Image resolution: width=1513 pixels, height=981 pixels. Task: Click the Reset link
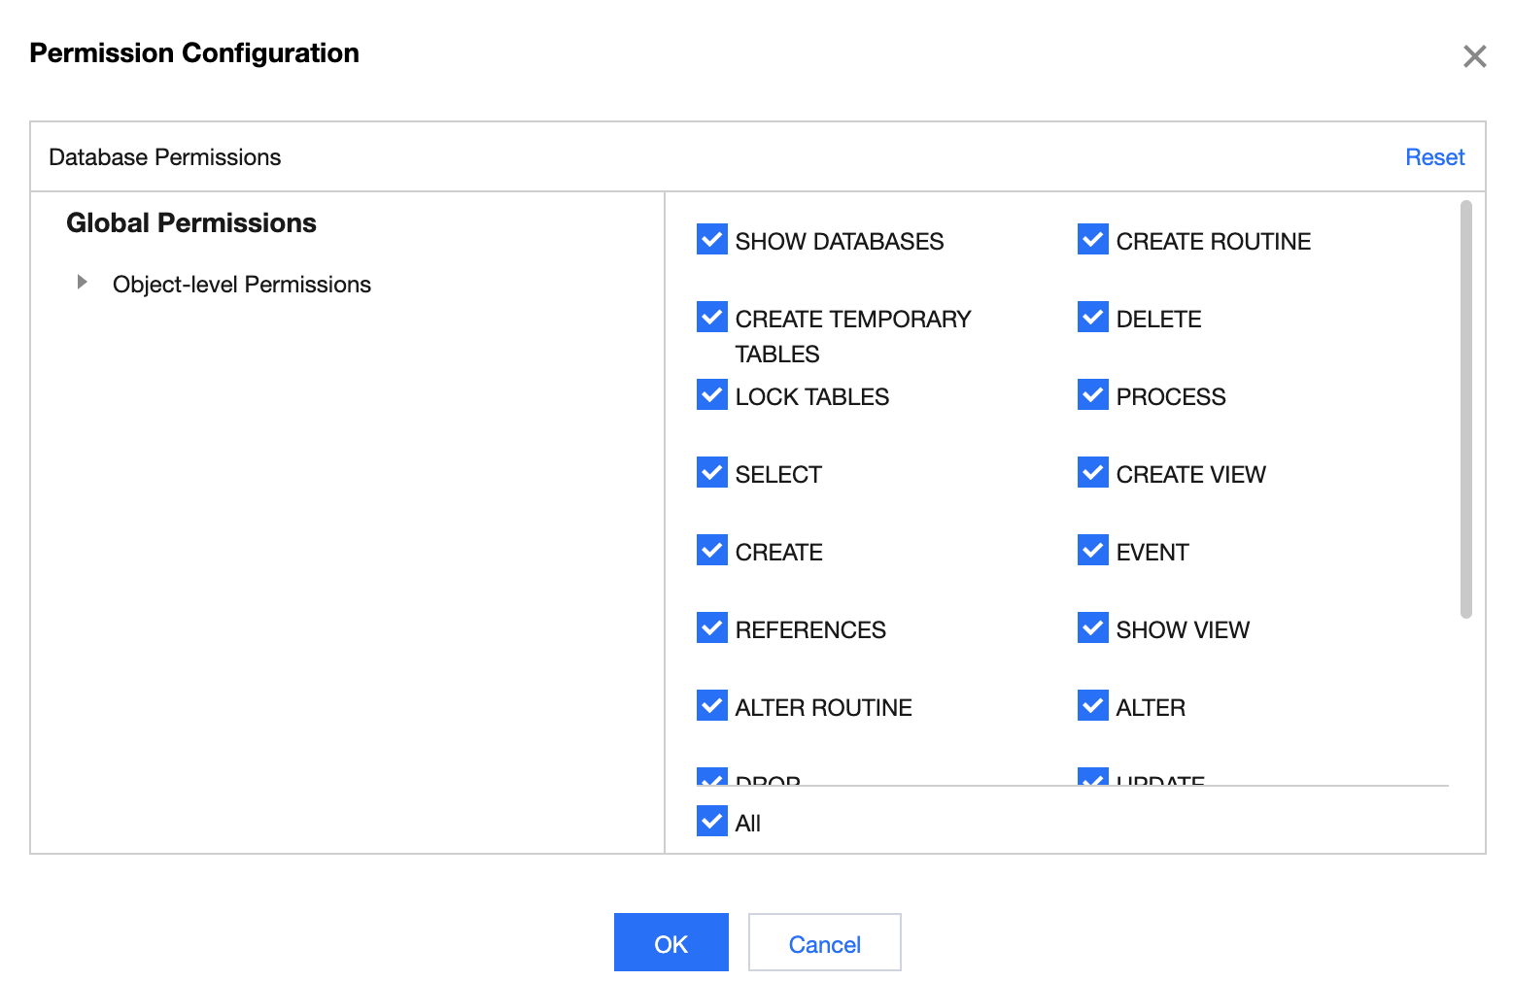1434,157
